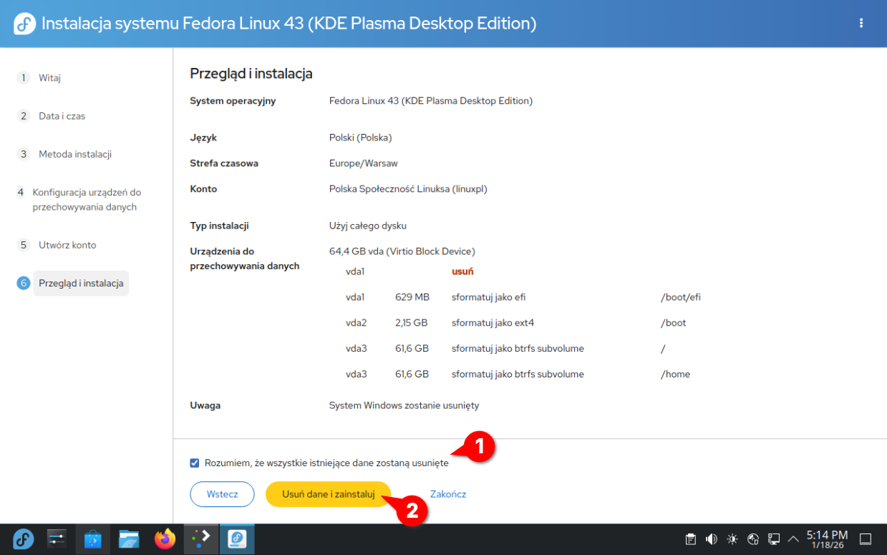Click 'Usuń dane i zainstaluj' button
Image resolution: width=887 pixels, height=555 pixels.
[329, 494]
